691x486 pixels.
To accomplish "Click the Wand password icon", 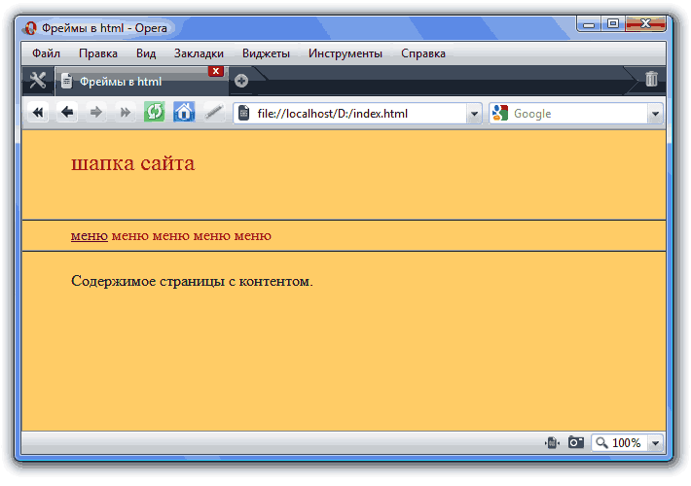I will point(213,113).
